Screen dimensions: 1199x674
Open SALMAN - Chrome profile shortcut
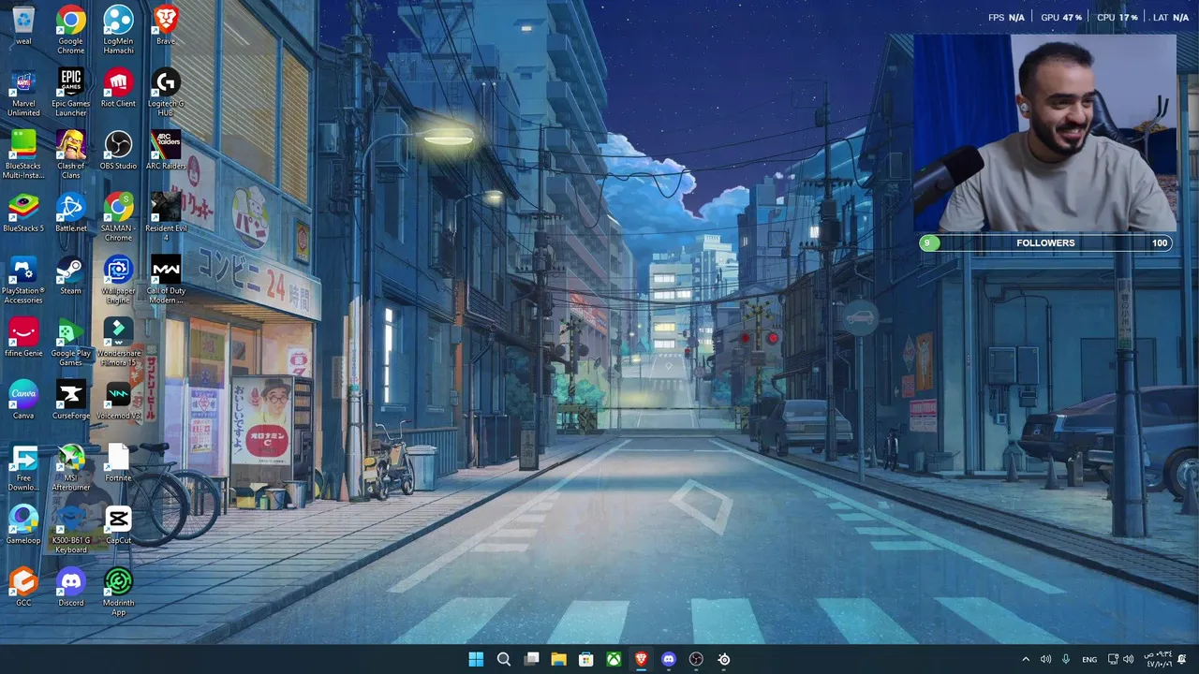click(118, 217)
